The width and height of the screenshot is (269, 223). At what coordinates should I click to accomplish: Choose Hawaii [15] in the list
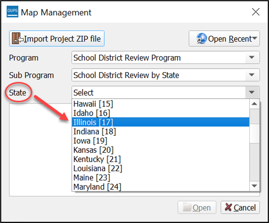click(x=160, y=104)
